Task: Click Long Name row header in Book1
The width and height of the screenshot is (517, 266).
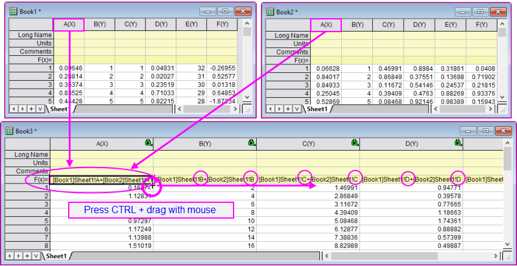Action: pyautogui.click(x=31, y=36)
